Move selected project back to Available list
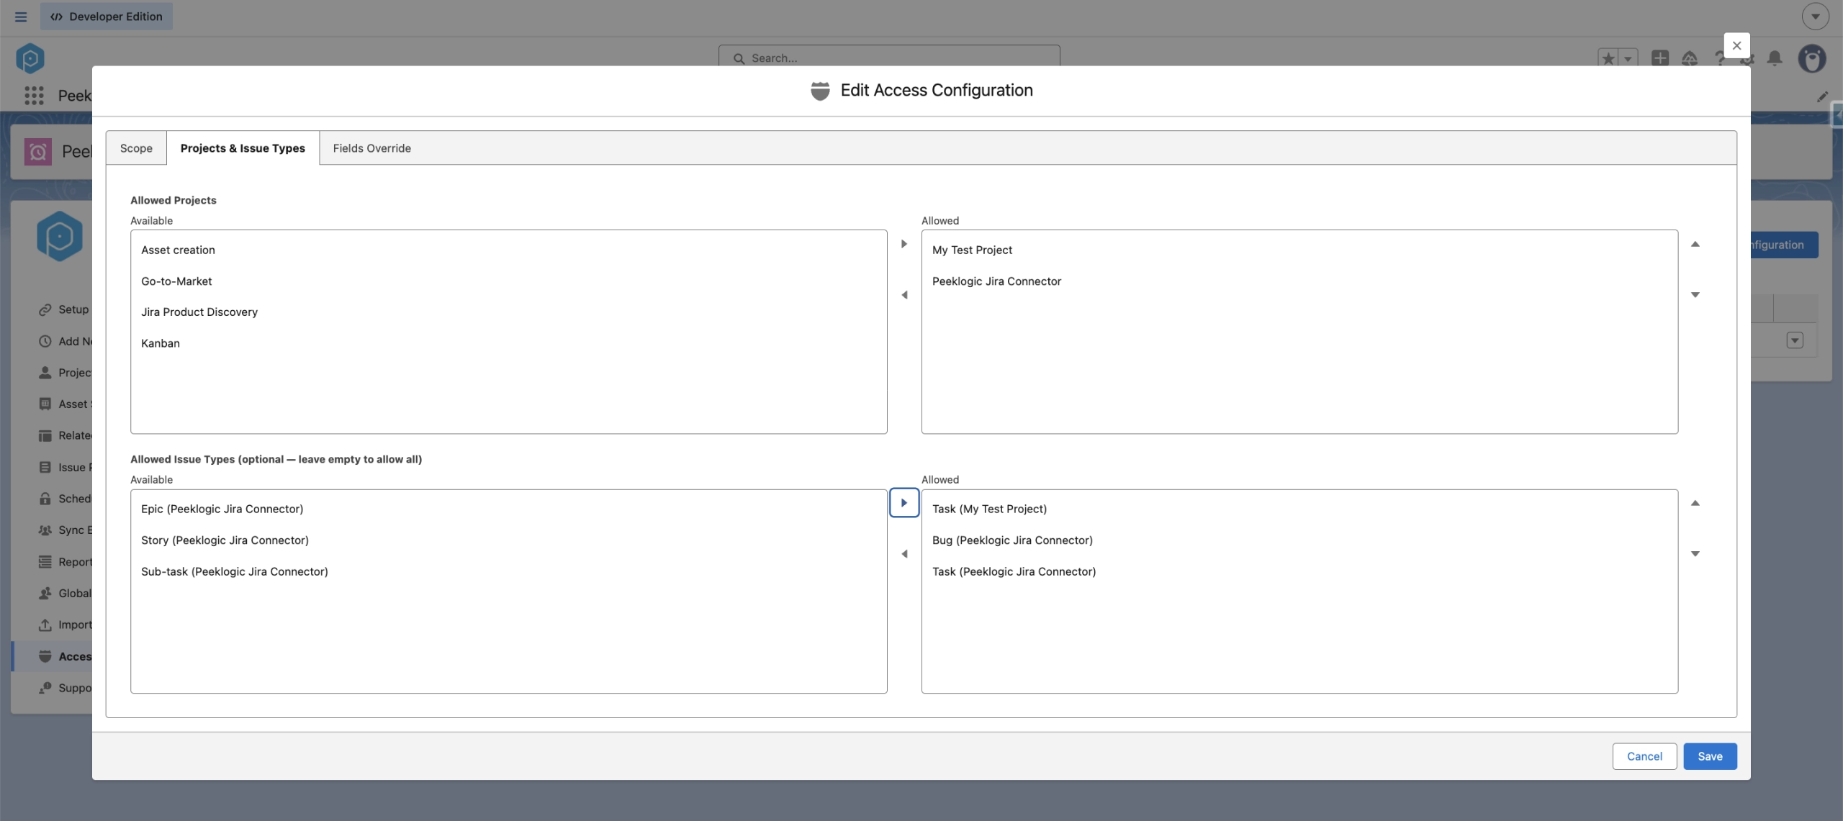The image size is (1843, 821). click(x=904, y=295)
